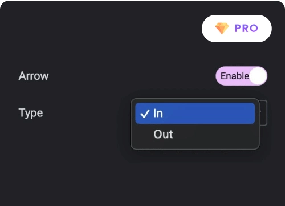Click the white knob on Arrow toggle
The height and width of the screenshot is (206, 285).
258,76
